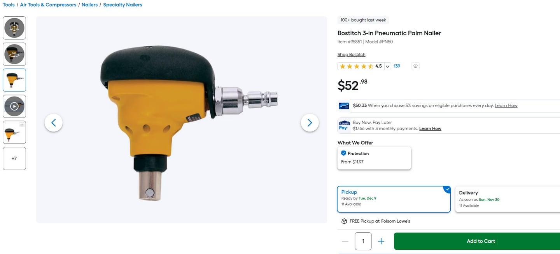Open Learn How for the 5% savings
The height and width of the screenshot is (254, 560).
[506, 105]
